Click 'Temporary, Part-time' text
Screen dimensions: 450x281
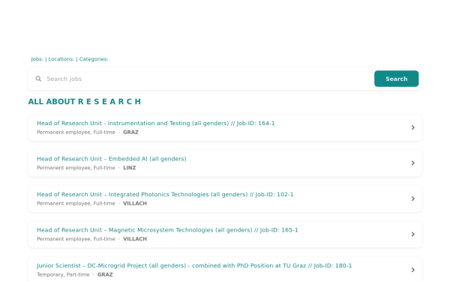[63, 274]
